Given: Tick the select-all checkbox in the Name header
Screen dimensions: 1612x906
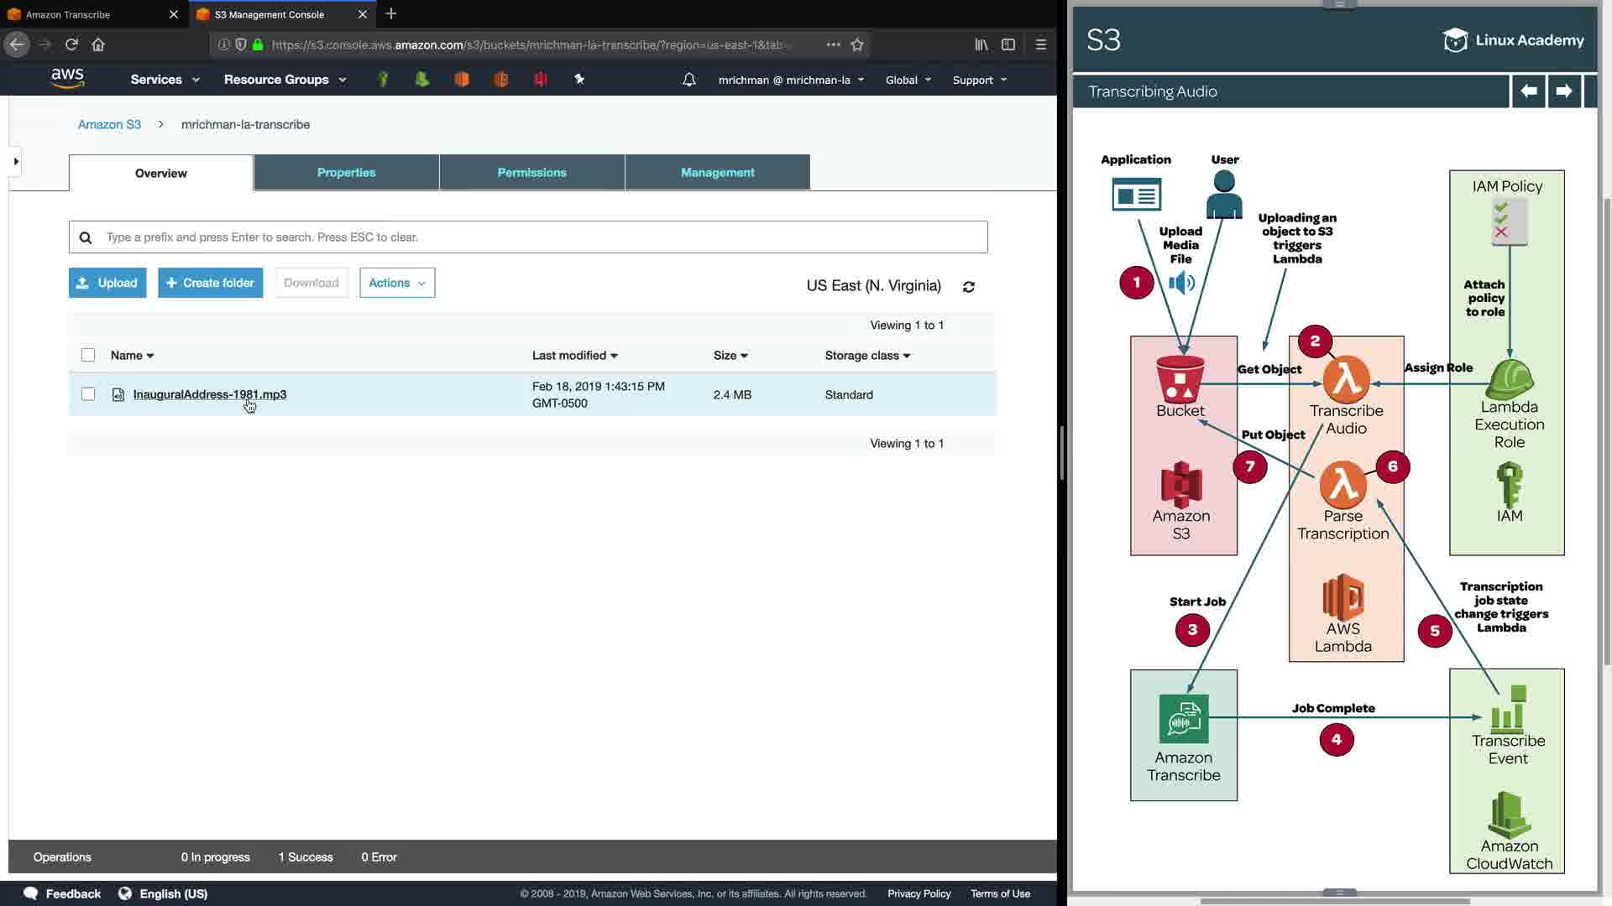Looking at the screenshot, I should [88, 355].
